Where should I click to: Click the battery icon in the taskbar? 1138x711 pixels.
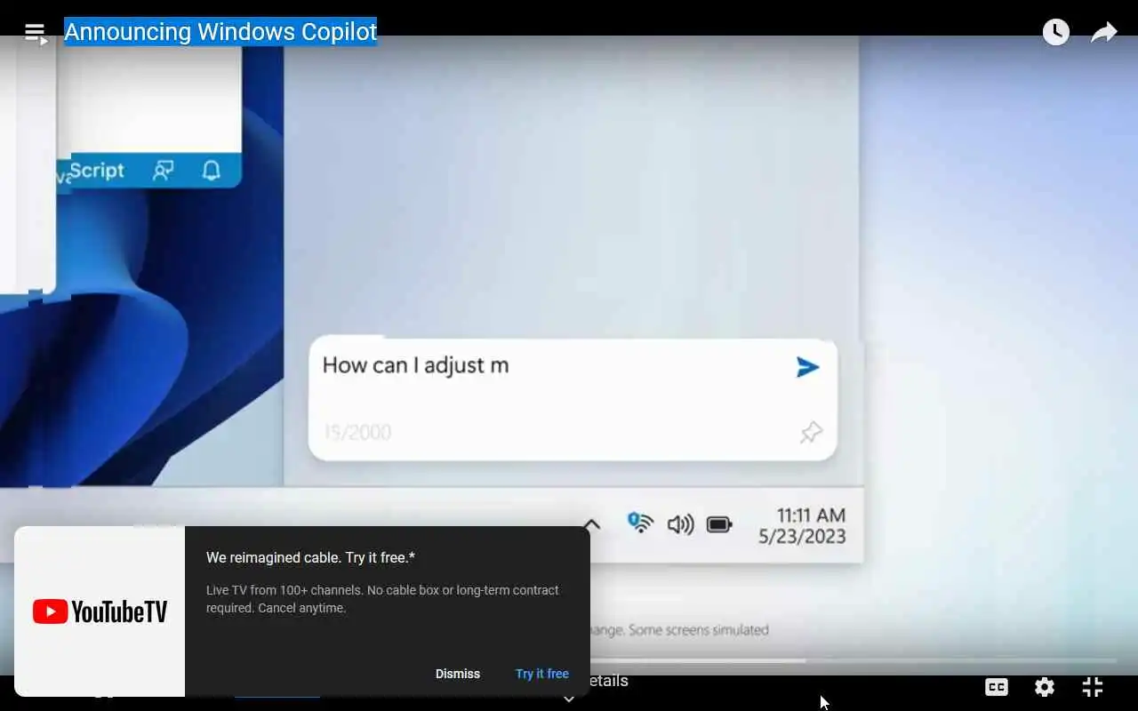[x=719, y=524]
